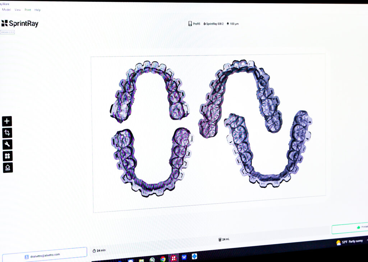Select the crop/orient tool in left toolbar
The height and width of the screenshot is (262, 368).
(x=7, y=133)
